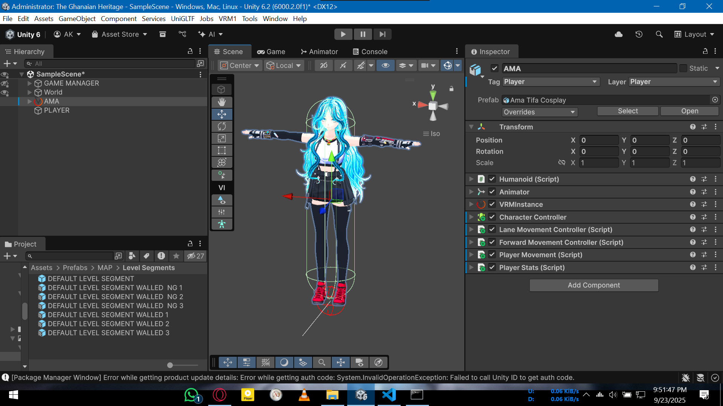Open the Overrides dropdown
This screenshot has width=723, height=406.
pos(539,112)
